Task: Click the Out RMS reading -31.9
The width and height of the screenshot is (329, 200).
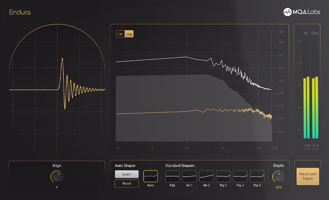Action: coord(315,145)
